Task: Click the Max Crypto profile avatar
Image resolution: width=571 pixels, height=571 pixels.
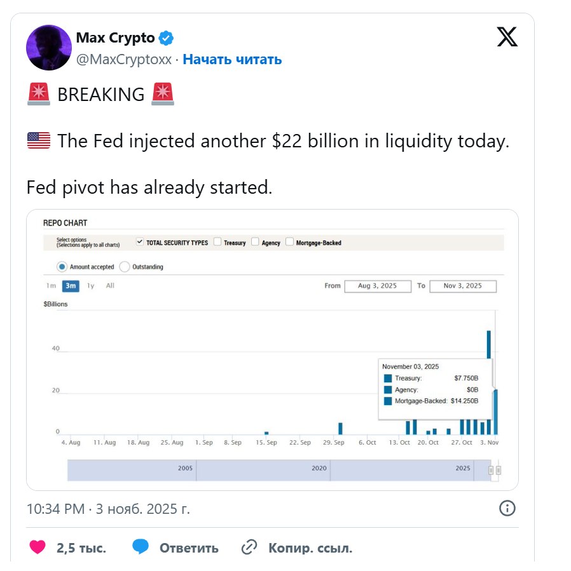Action: click(x=48, y=48)
